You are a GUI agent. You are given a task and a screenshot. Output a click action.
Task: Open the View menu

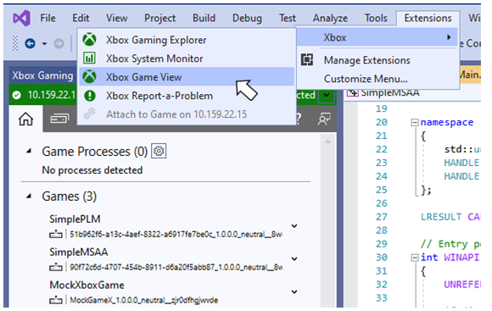click(x=116, y=18)
